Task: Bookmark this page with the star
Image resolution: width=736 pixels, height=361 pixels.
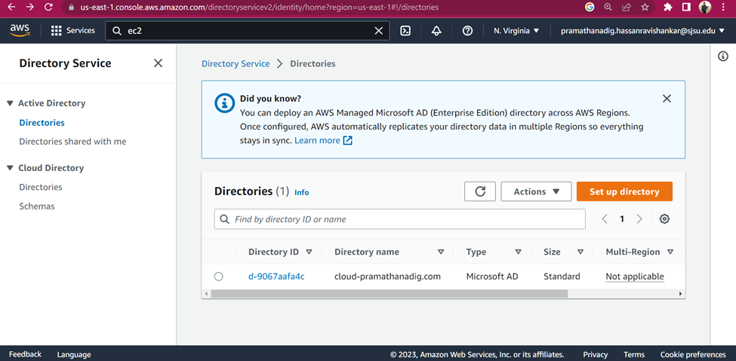Action: click(645, 7)
